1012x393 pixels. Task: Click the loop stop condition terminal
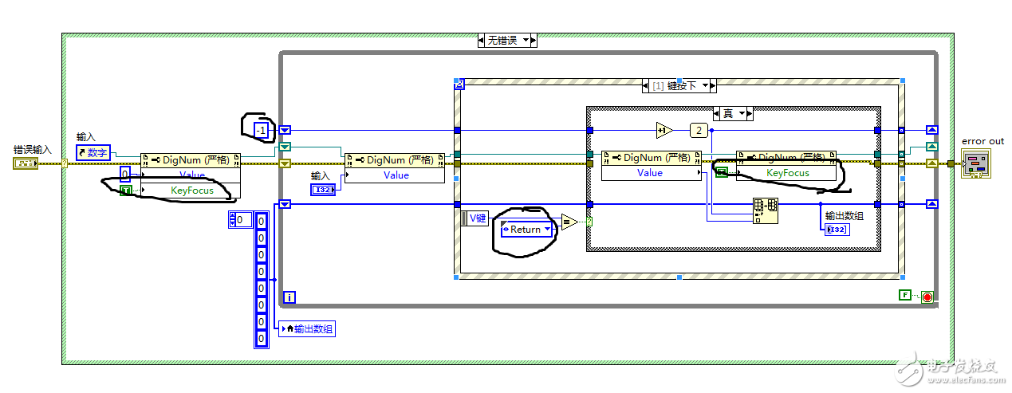(x=927, y=296)
